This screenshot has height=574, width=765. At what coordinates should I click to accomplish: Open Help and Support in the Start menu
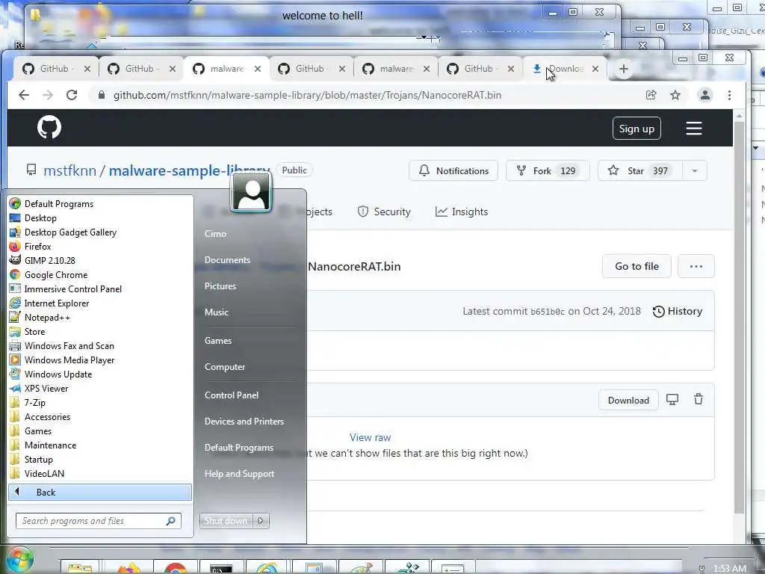239,473
